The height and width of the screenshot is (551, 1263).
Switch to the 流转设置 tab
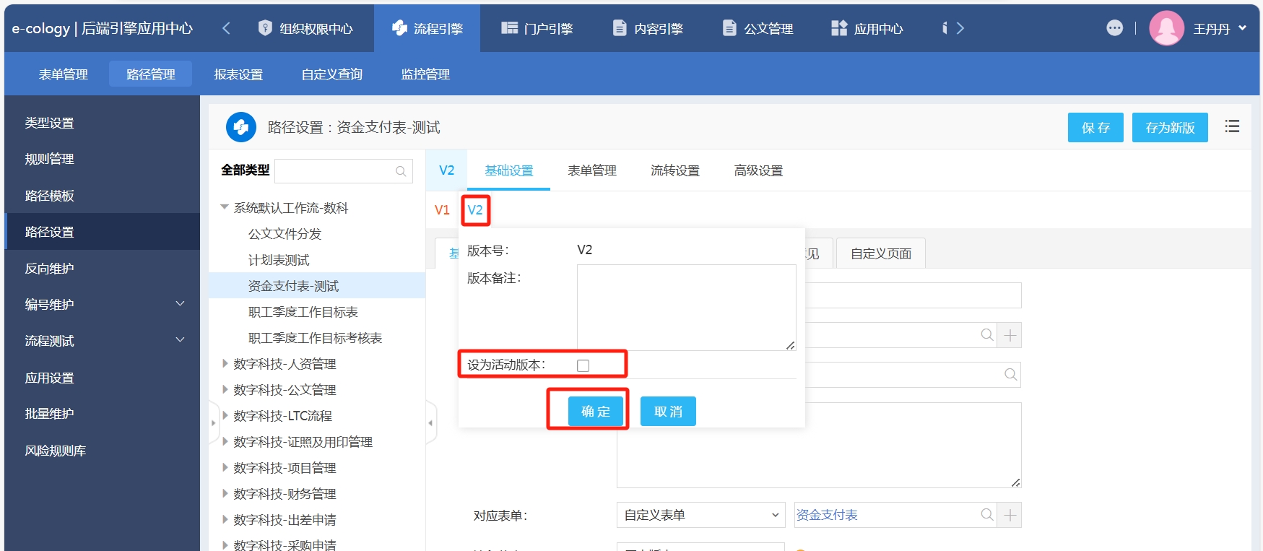click(674, 170)
